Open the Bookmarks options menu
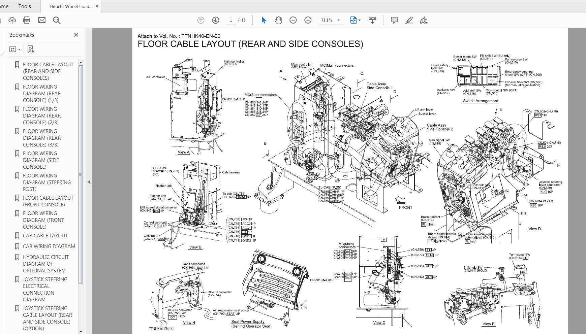Screen dimensions: 586x334 (x=15, y=49)
